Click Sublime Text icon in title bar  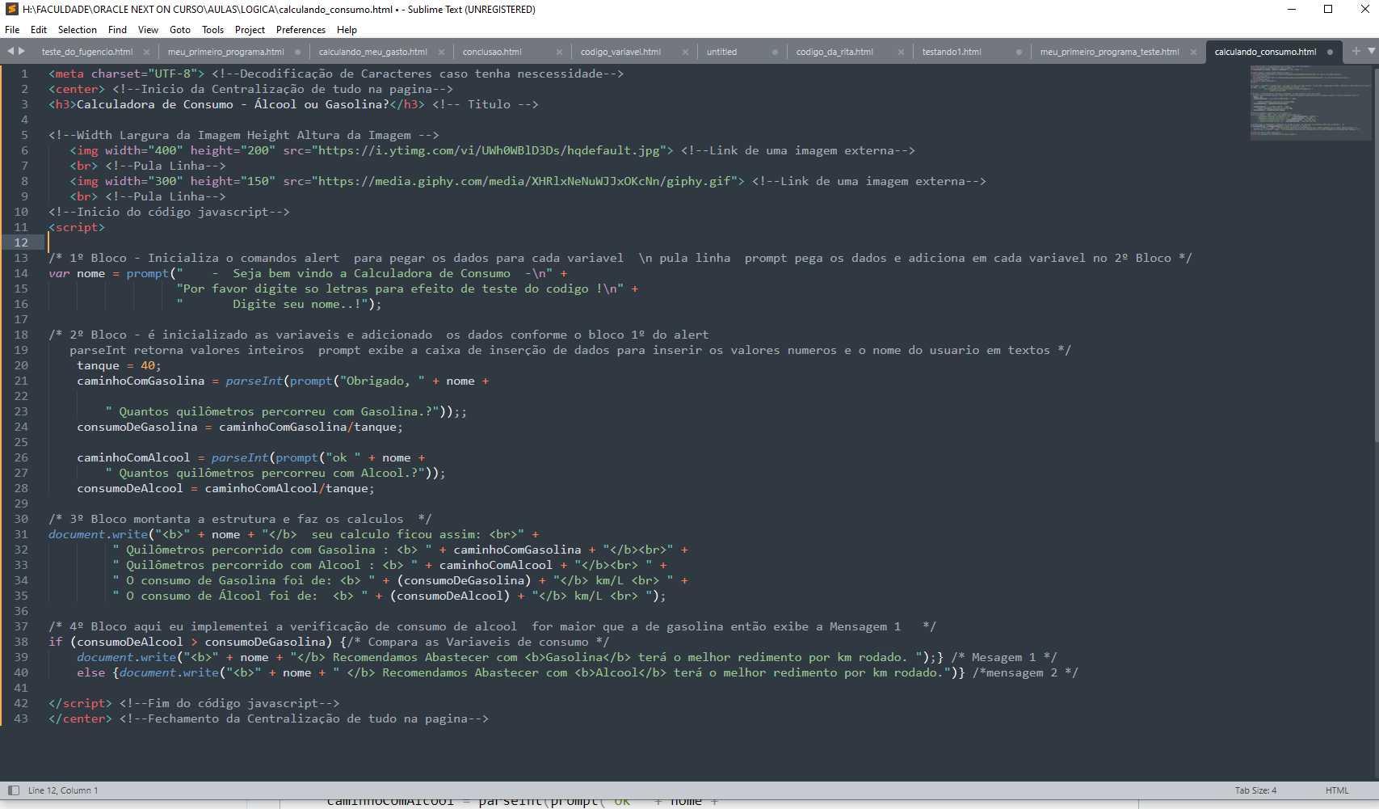click(11, 10)
